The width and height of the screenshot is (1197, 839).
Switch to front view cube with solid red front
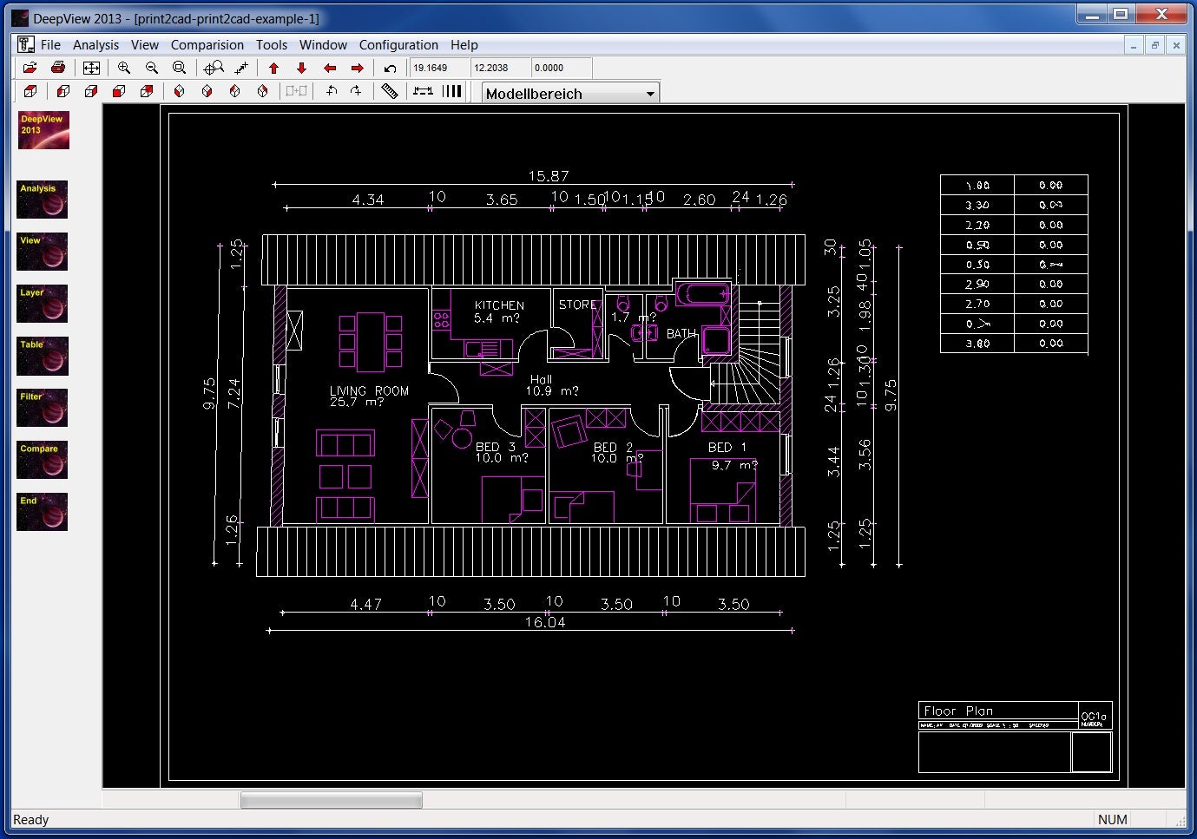(x=119, y=91)
